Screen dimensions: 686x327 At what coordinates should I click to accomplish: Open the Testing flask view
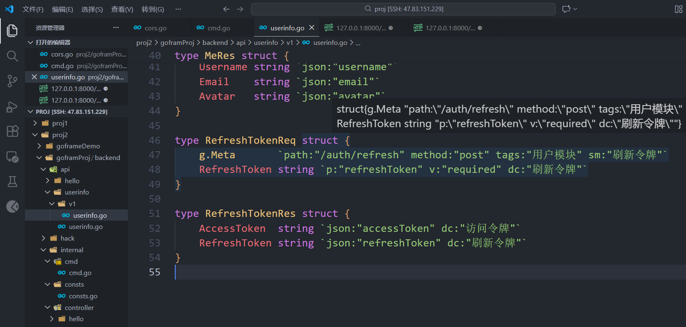coord(12,182)
